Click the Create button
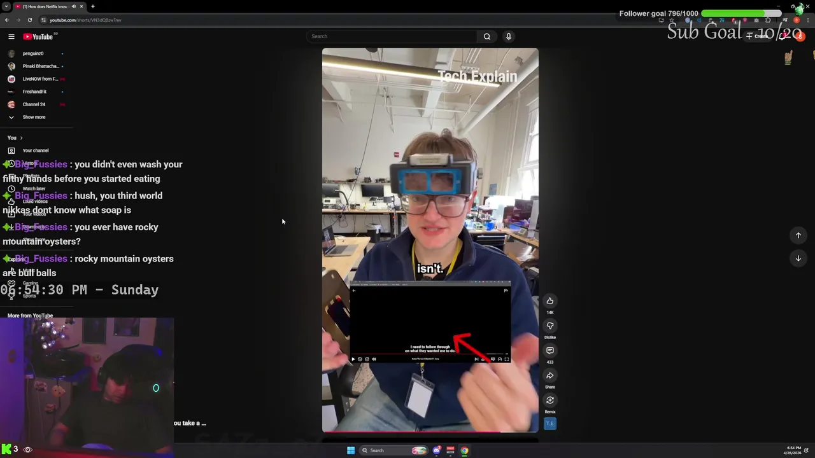 [x=758, y=36]
